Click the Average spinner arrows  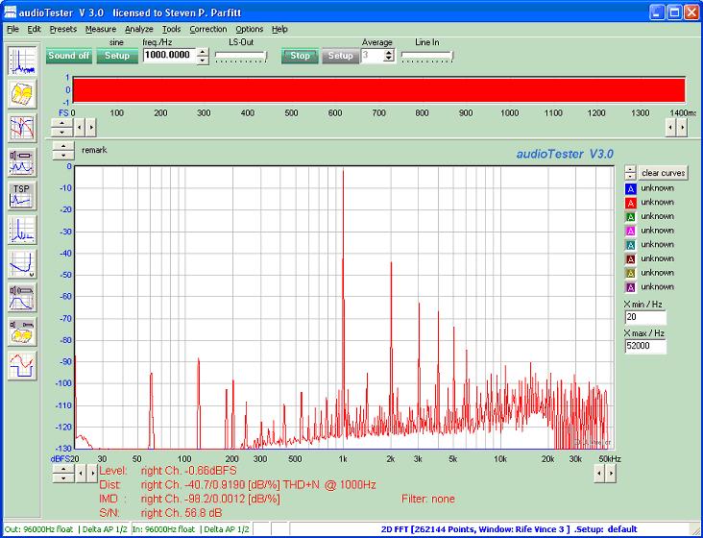coord(389,56)
